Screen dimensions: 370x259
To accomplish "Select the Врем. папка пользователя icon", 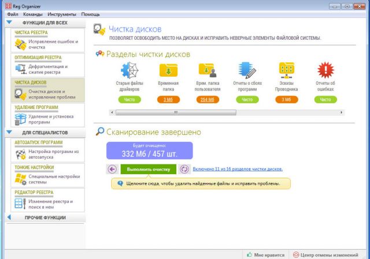I will pyautogui.click(x=208, y=72).
